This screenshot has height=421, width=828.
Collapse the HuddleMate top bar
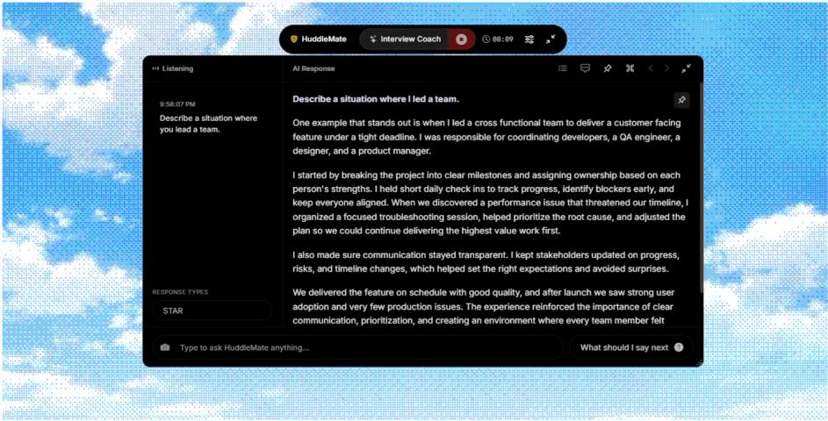coord(551,39)
